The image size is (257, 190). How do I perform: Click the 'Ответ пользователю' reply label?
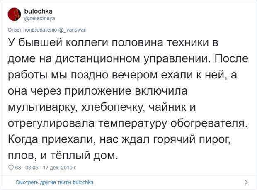click(x=32, y=30)
